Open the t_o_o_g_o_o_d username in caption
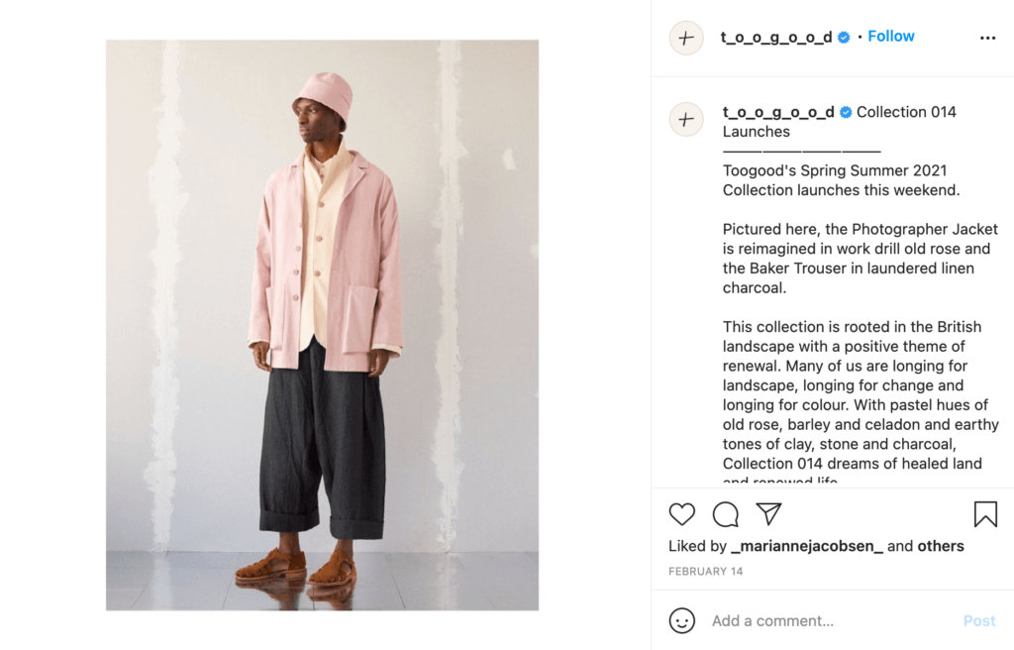 click(778, 112)
